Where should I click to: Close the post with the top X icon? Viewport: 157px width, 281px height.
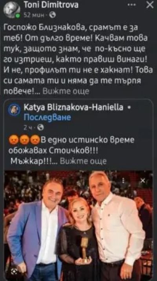(150, 6)
